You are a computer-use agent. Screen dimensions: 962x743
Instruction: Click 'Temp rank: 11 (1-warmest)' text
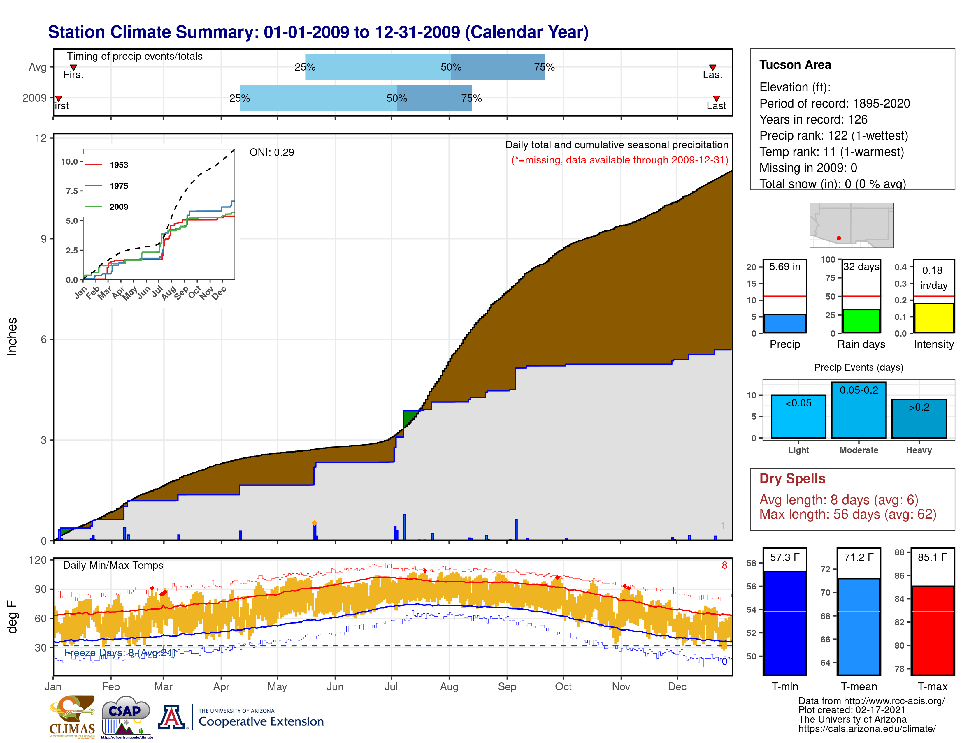click(832, 152)
